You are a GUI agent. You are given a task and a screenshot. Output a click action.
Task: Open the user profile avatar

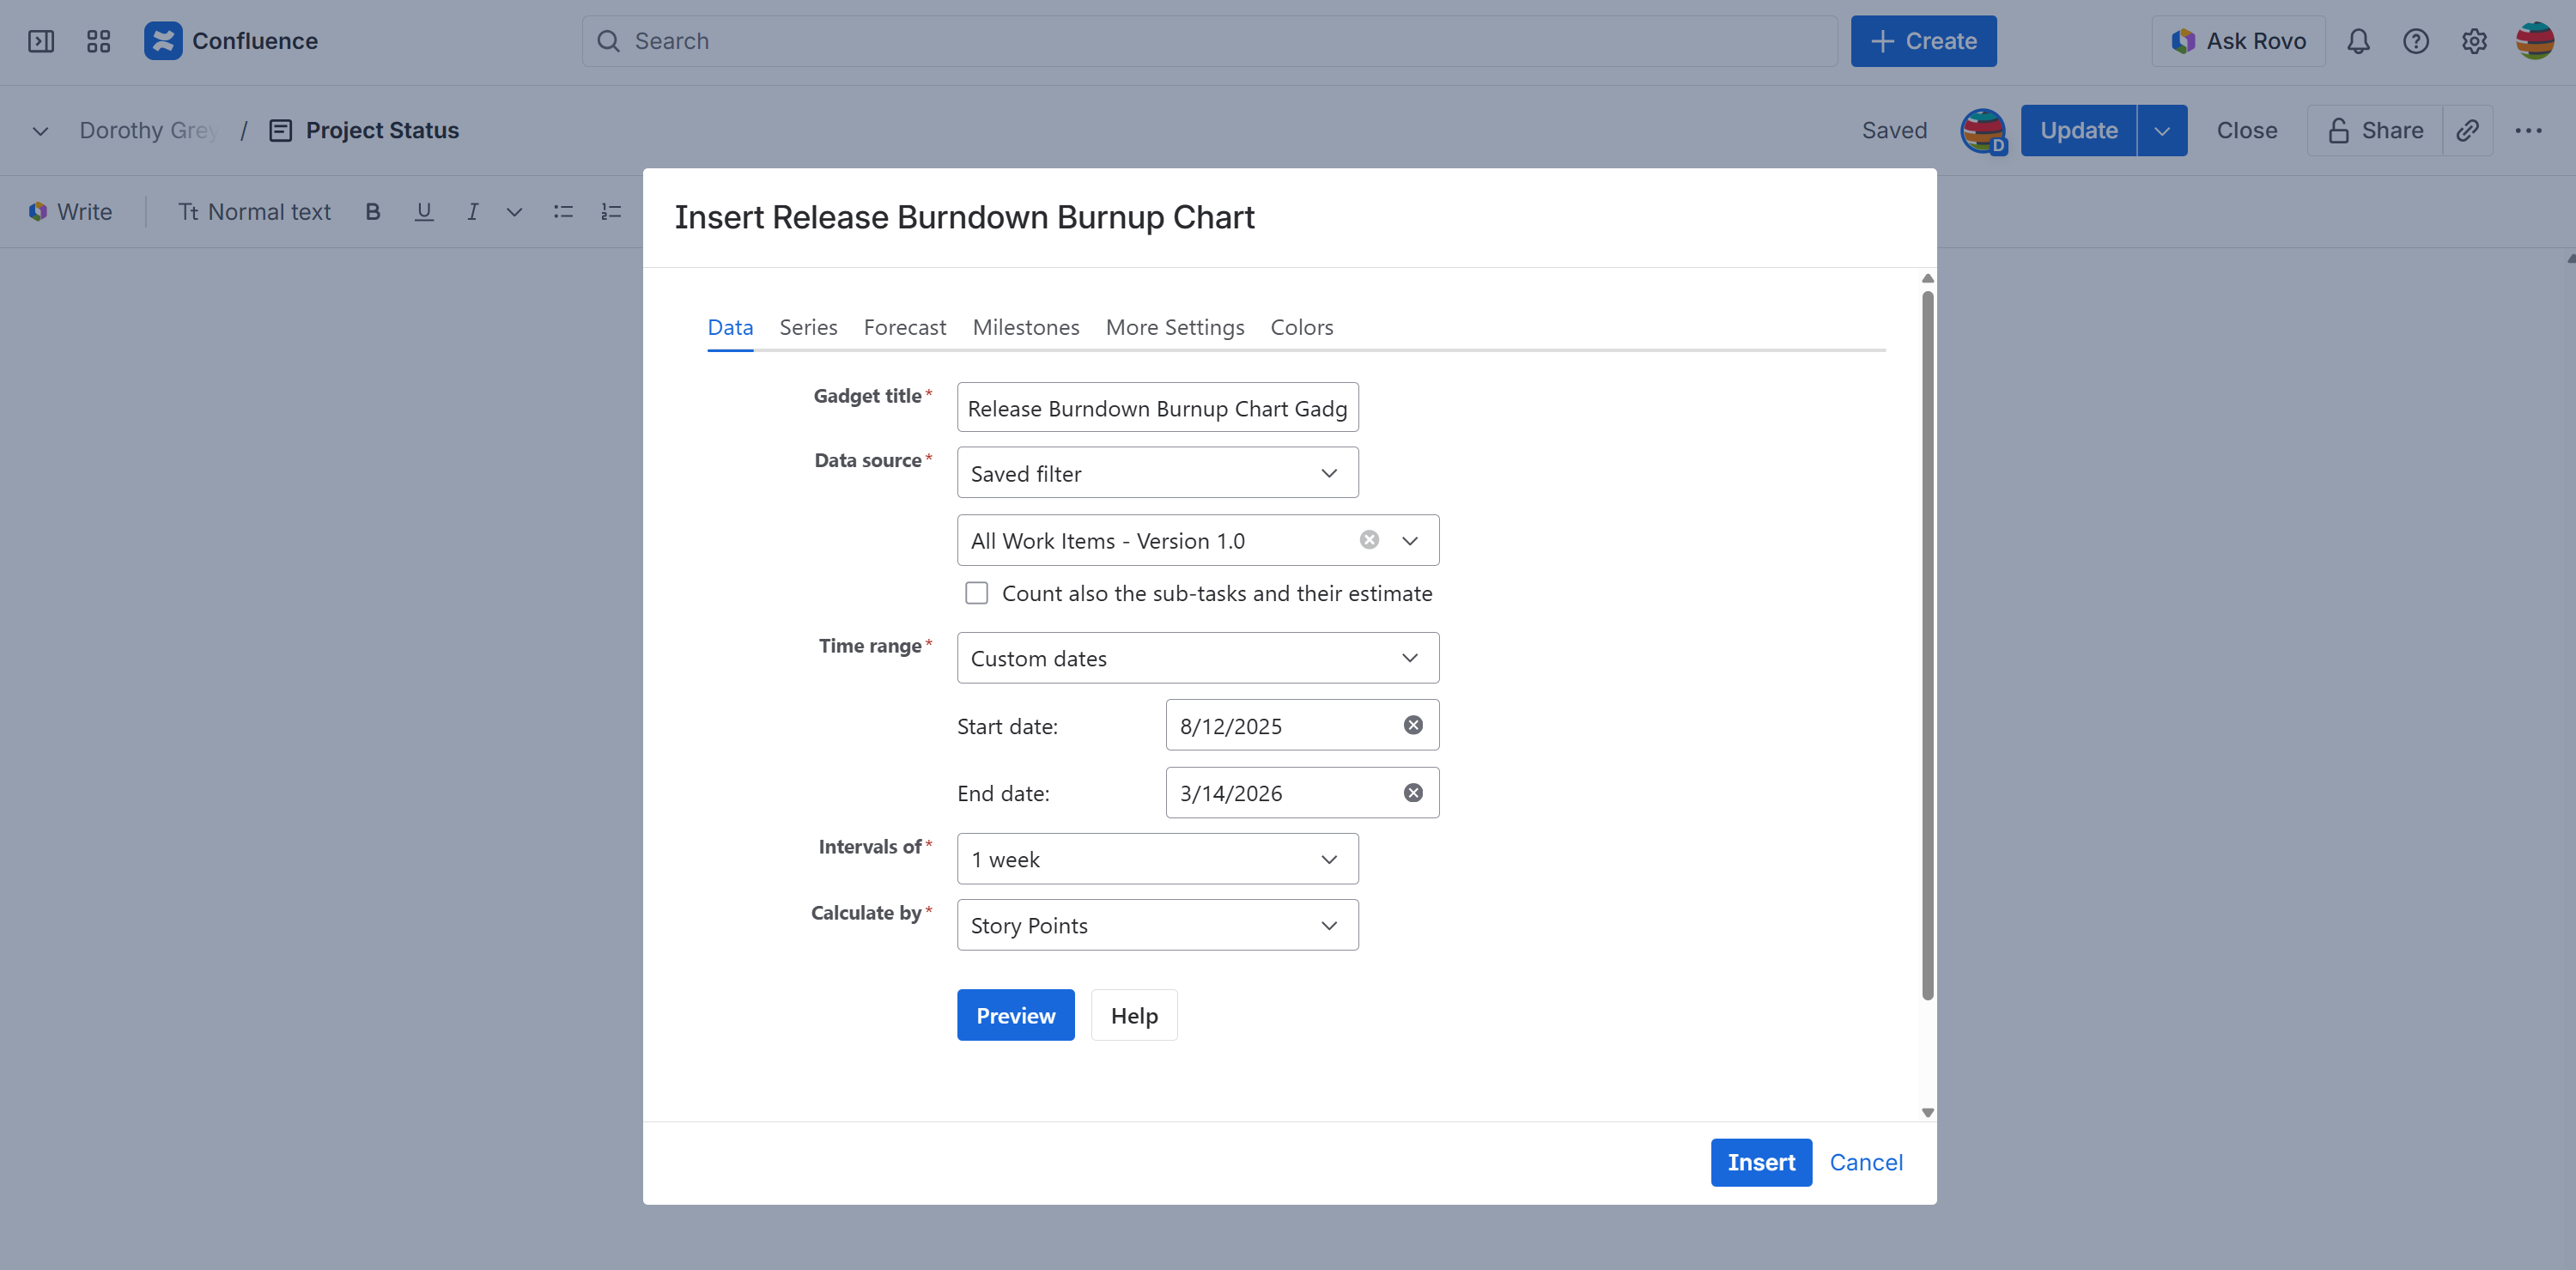pos(2534,41)
